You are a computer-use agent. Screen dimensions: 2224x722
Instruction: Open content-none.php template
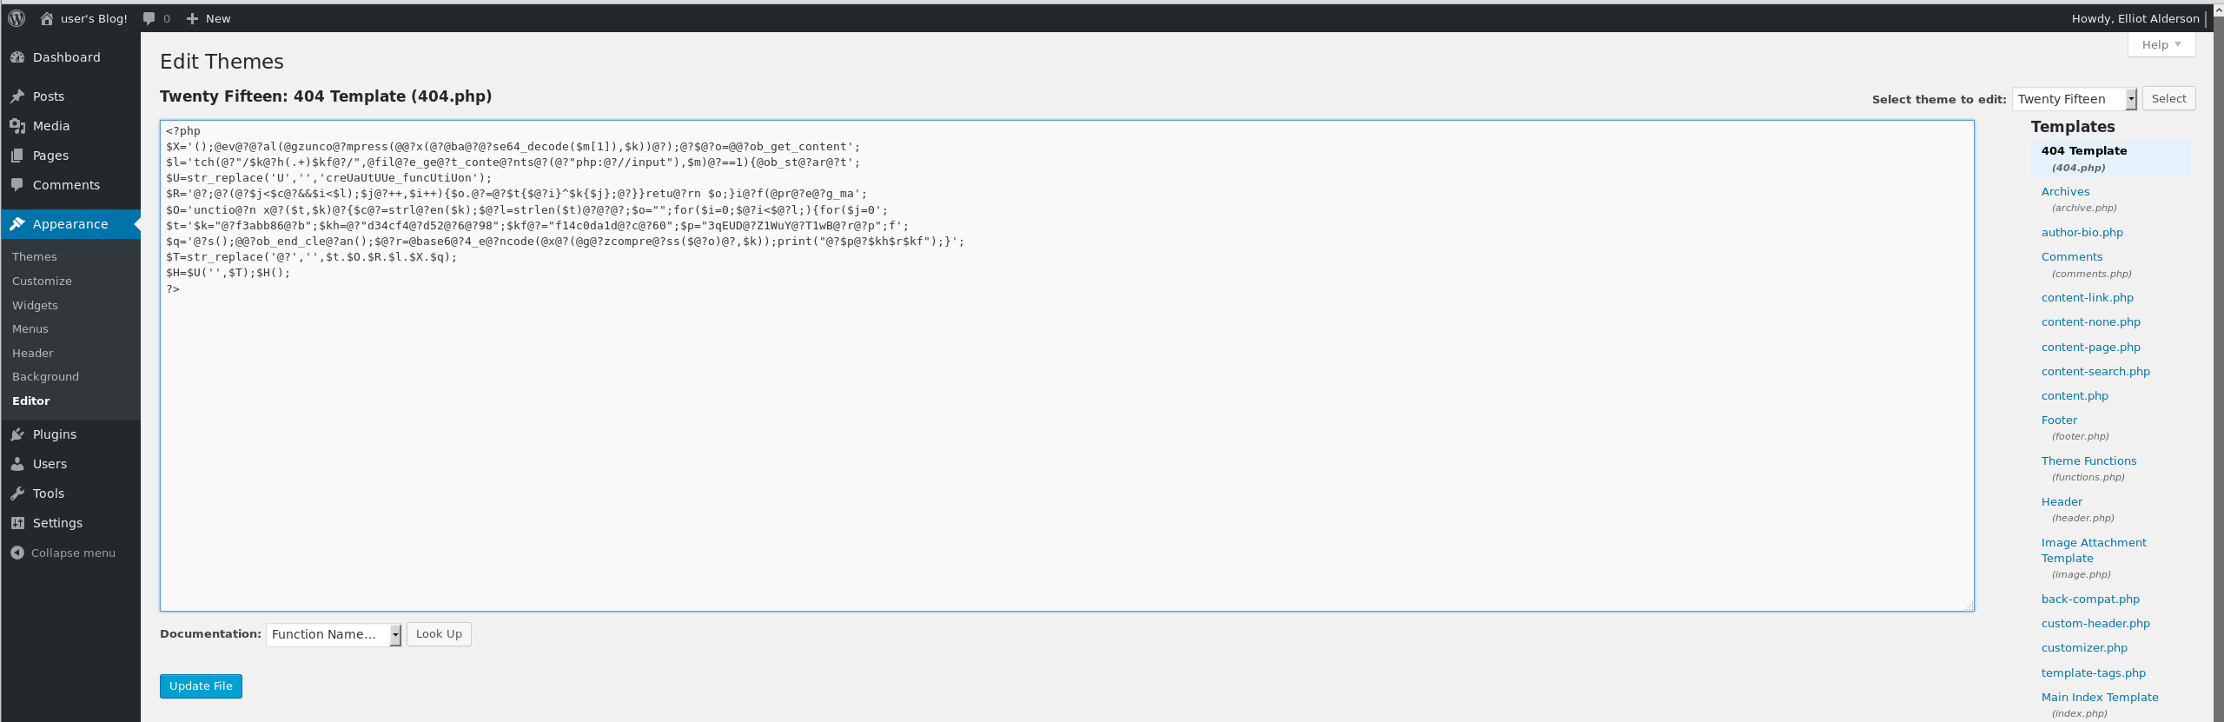coord(2090,322)
